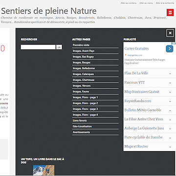
Task: Submit search with the ok button
Action: (x=59, y=47)
